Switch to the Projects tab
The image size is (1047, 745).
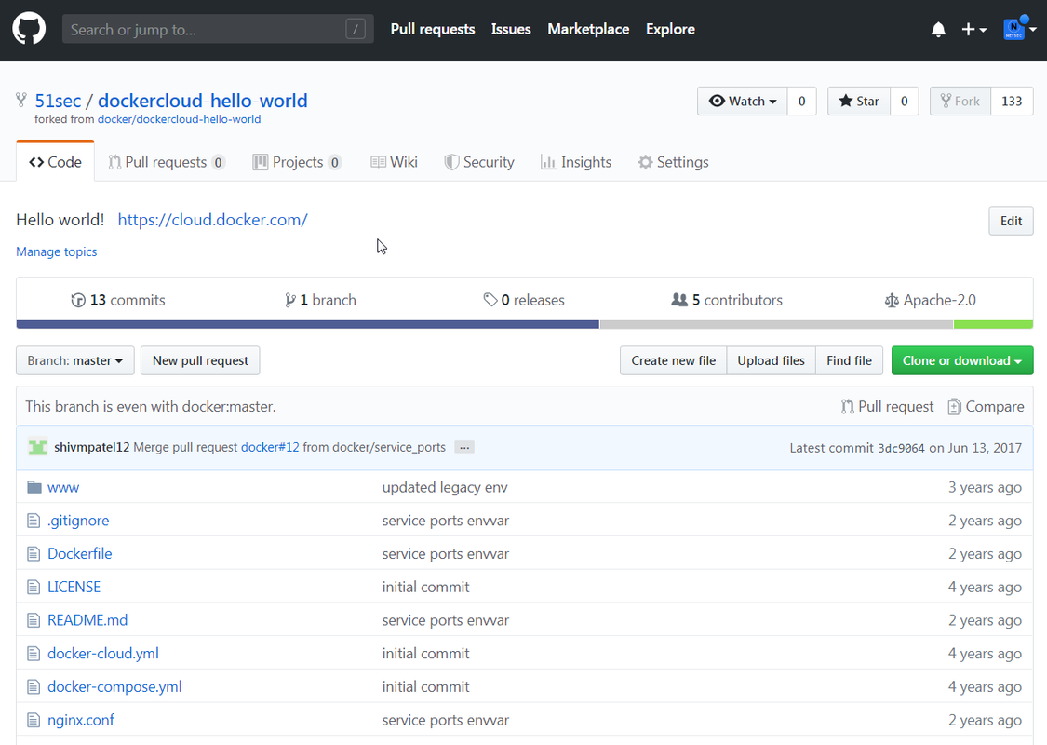297,162
